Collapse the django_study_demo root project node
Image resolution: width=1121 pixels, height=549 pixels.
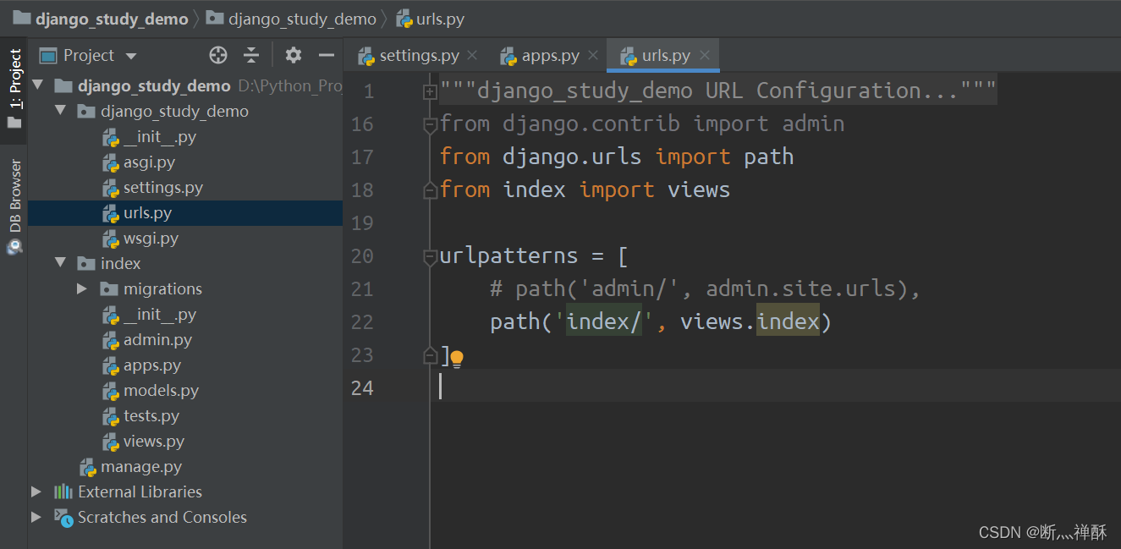pos(37,85)
